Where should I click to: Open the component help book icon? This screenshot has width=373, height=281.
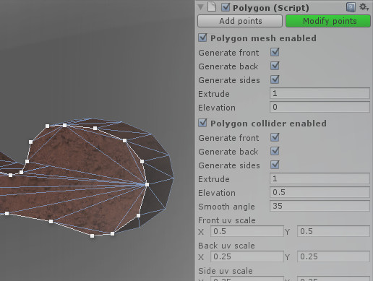pyautogui.click(x=351, y=7)
